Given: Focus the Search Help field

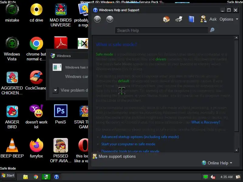Looking at the screenshot, I should (x=162, y=31).
